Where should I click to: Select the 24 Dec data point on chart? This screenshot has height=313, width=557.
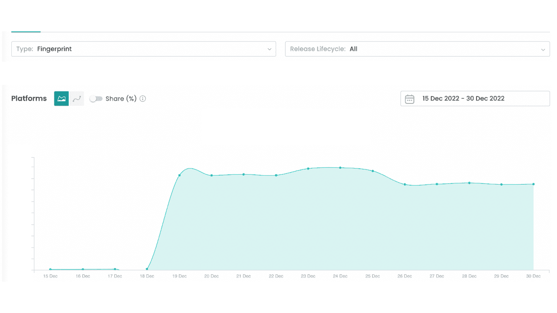coord(340,167)
